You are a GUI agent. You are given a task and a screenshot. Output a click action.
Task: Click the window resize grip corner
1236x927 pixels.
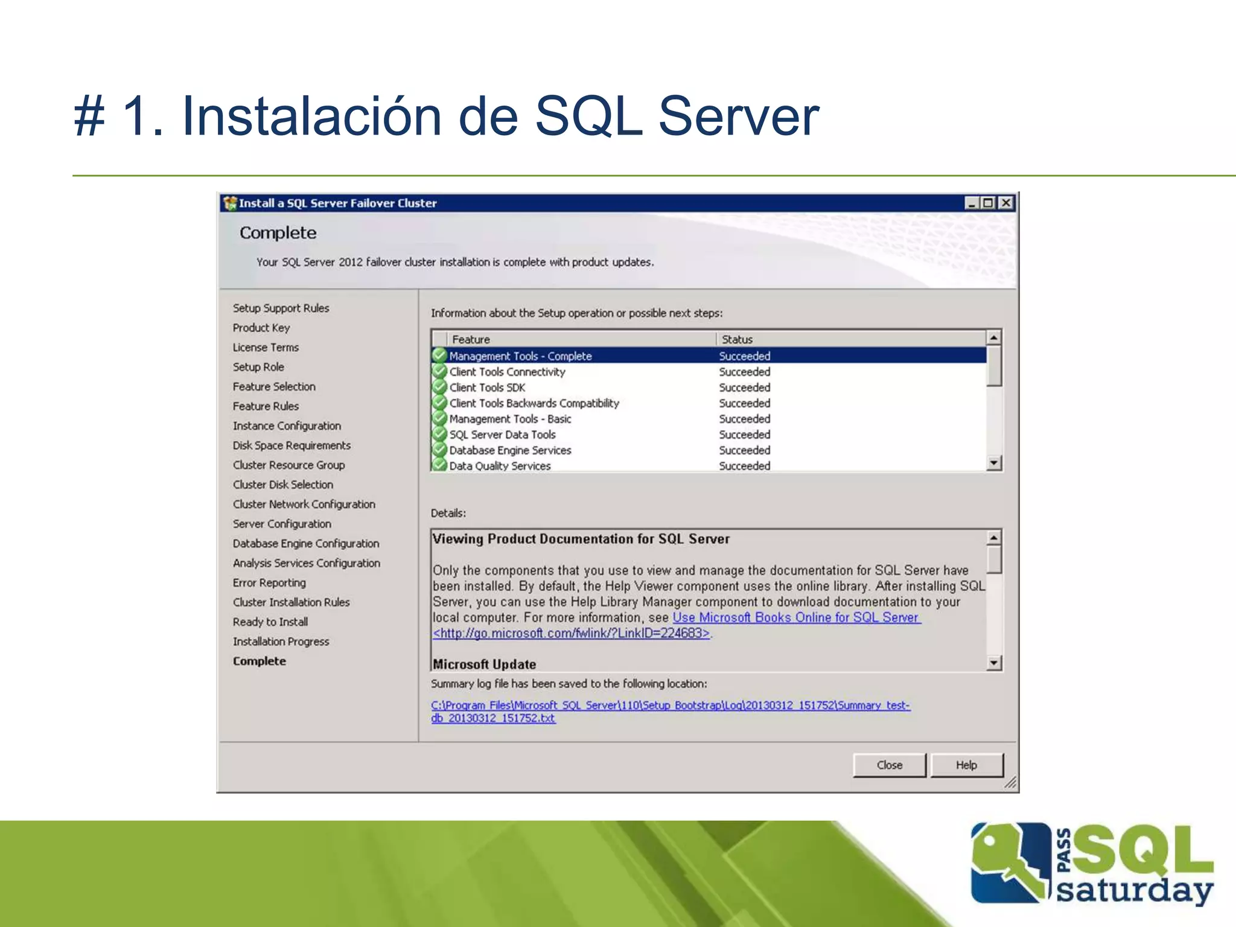(1010, 783)
